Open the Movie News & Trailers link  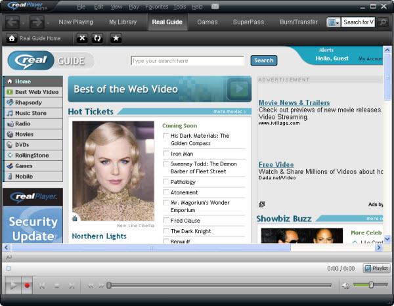(294, 102)
